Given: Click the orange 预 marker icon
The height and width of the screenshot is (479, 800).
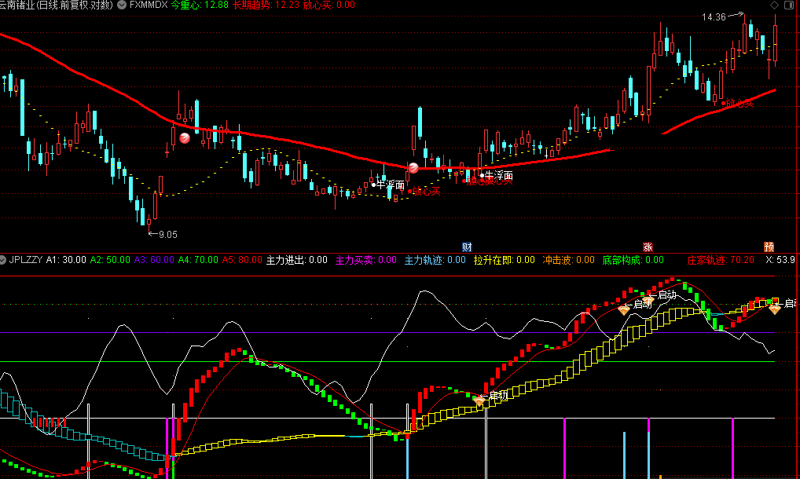Looking at the screenshot, I should click(769, 247).
